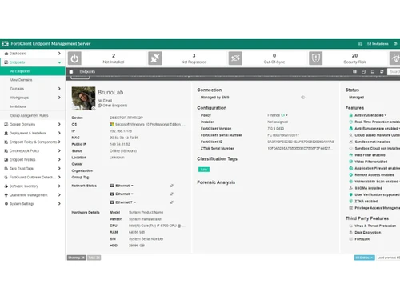Click the Load previous link
Screen dimensions: 400x300
(389, 258)
